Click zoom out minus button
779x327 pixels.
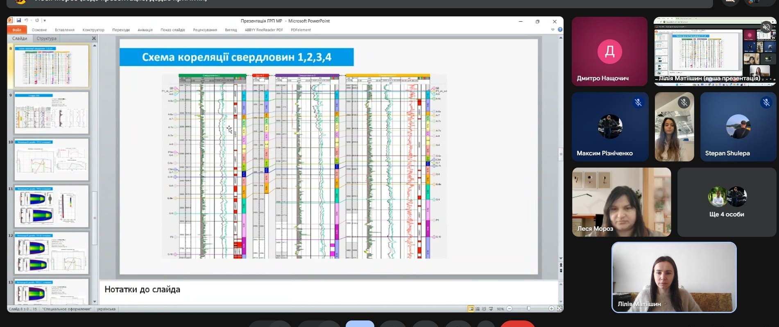(x=510, y=309)
